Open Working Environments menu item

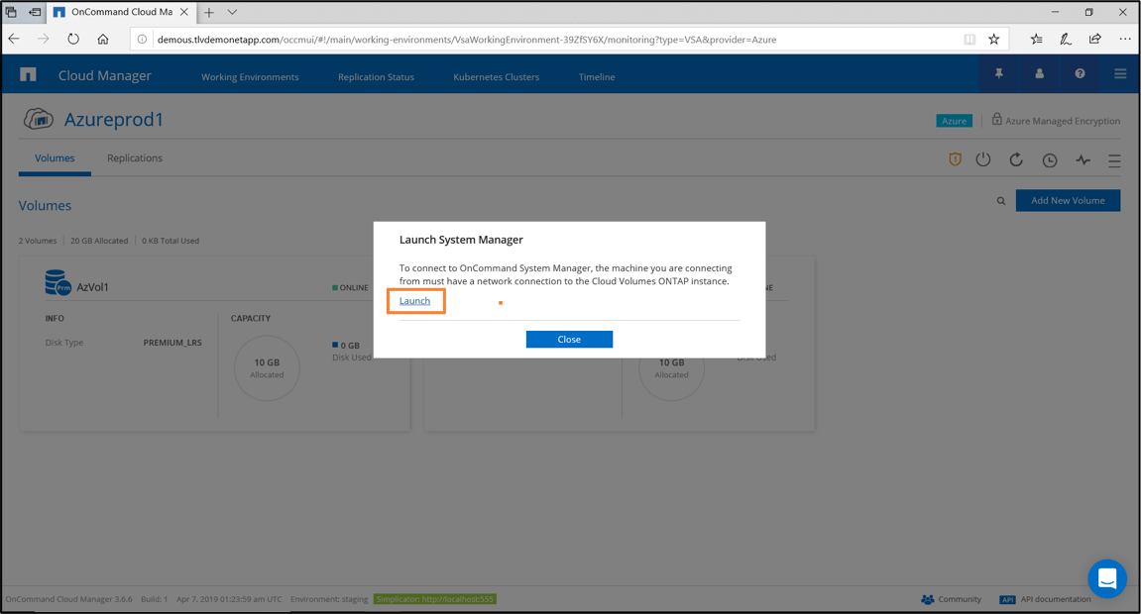click(250, 77)
